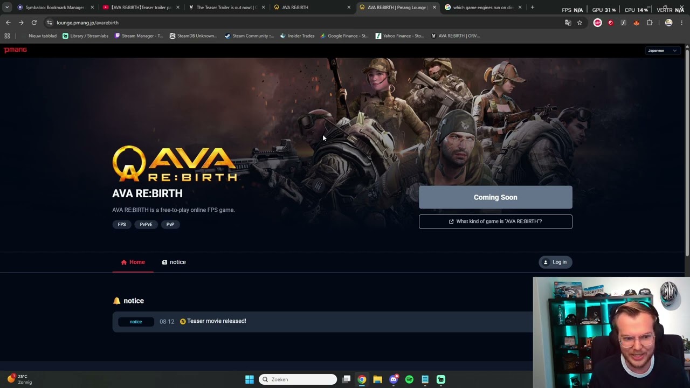690x388 pixels.
Task: Click the Chrome icon on the taskbar
Action: tap(362, 379)
